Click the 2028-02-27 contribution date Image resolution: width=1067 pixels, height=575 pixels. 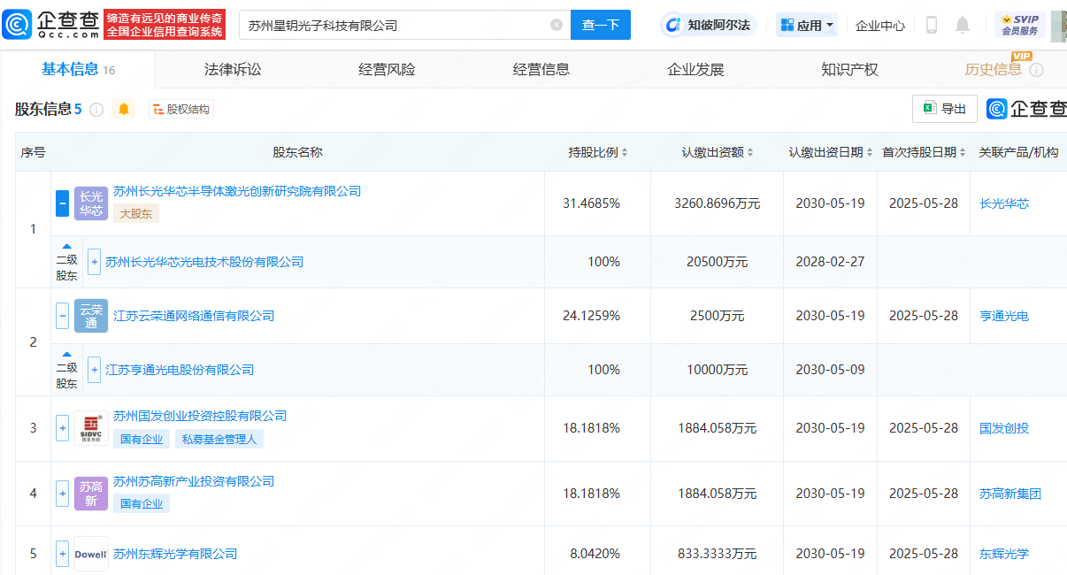pyautogui.click(x=830, y=262)
